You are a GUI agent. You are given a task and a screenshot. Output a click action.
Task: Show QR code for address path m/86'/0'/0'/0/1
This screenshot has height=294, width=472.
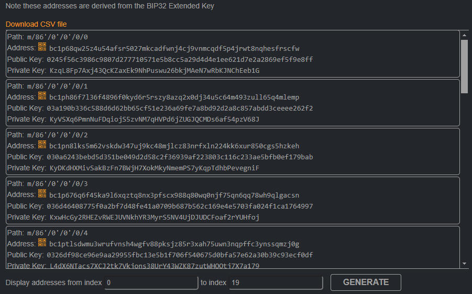(42, 96)
